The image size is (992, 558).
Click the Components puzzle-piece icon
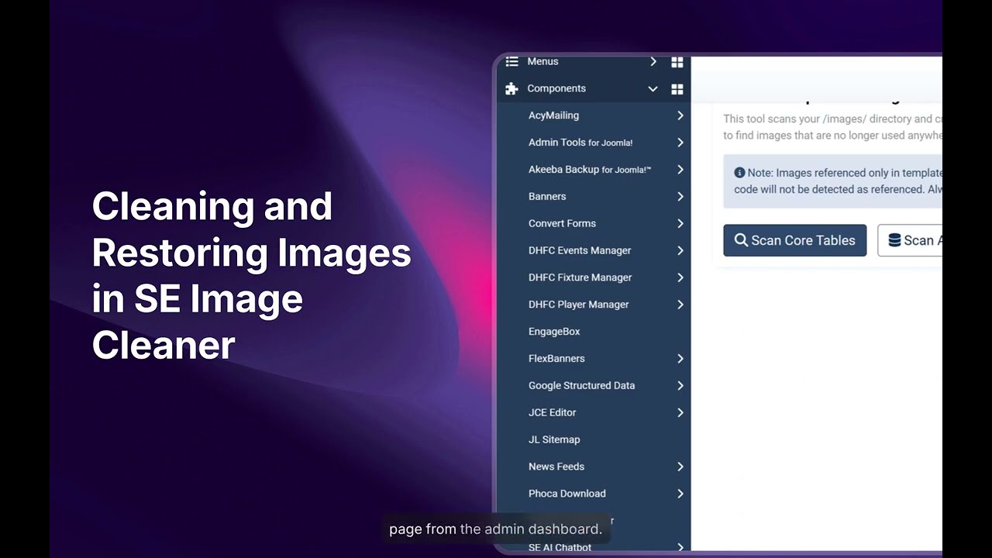click(511, 89)
